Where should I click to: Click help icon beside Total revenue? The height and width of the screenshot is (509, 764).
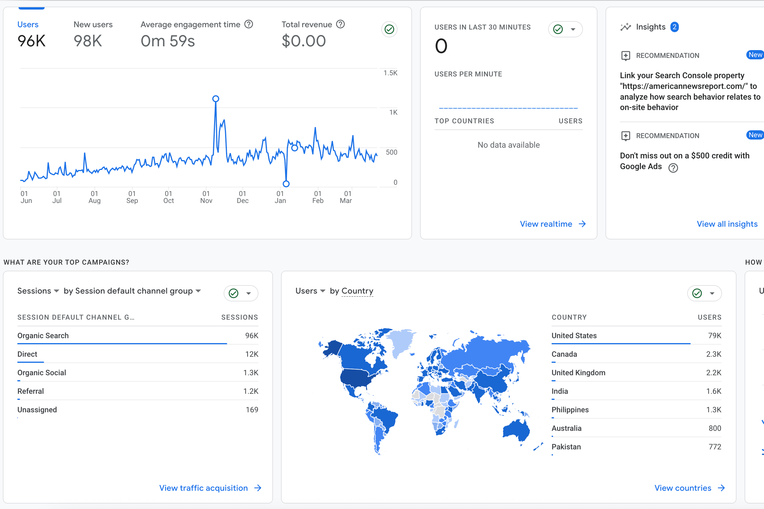[x=340, y=24]
